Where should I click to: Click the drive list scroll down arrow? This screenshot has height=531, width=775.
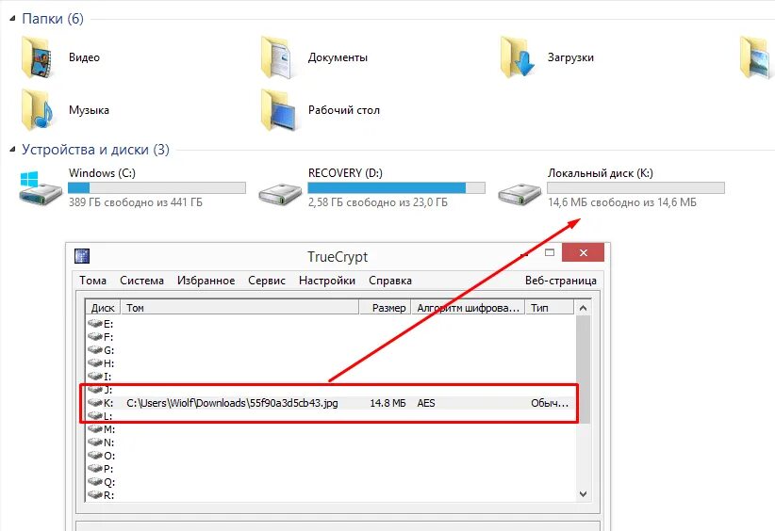click(583, 494)
